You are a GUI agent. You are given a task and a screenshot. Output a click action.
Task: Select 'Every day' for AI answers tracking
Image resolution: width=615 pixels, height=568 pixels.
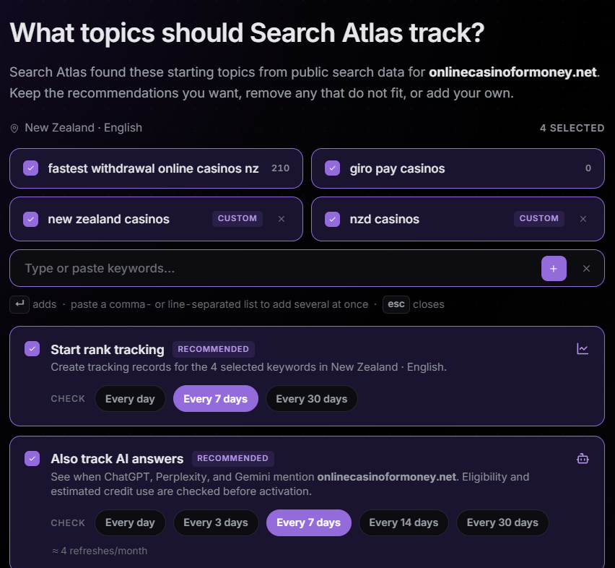point(130,522)
